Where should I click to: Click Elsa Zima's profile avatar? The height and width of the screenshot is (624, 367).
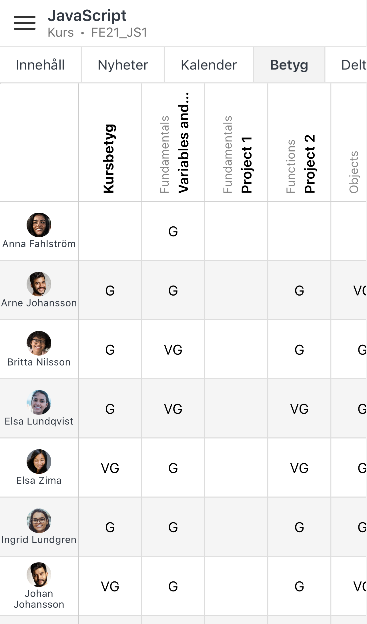click(x=39, y=462)
